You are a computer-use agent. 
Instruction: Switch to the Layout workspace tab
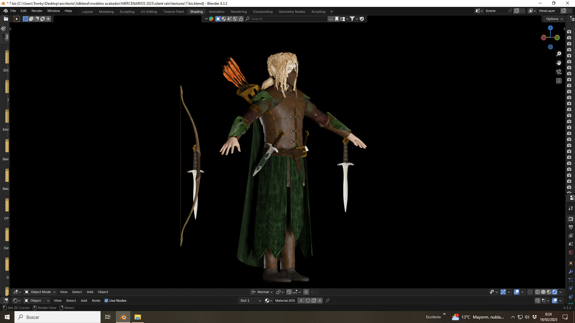coord(87,12)
